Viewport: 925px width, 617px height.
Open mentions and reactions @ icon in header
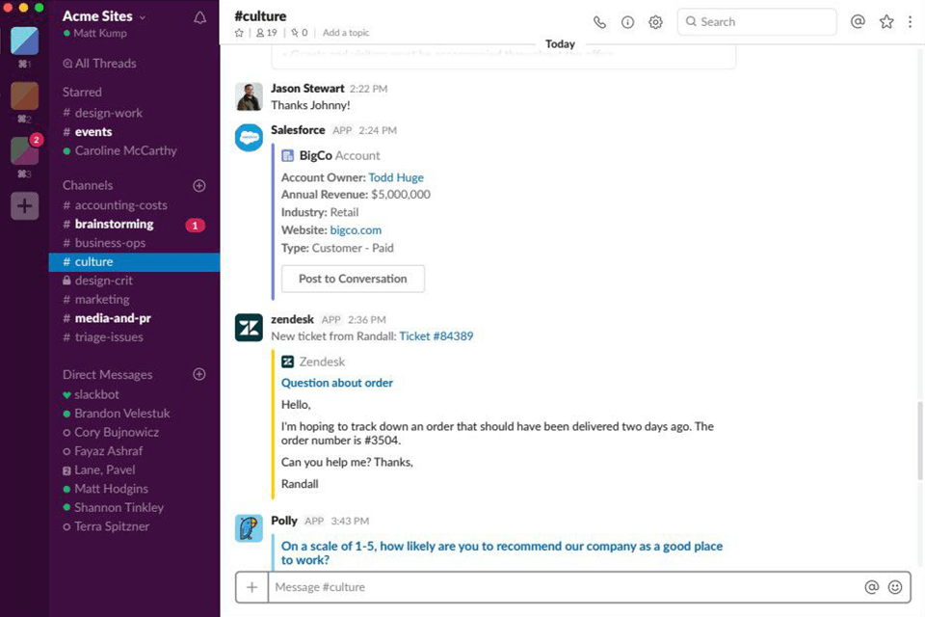[x=858, y=22]
